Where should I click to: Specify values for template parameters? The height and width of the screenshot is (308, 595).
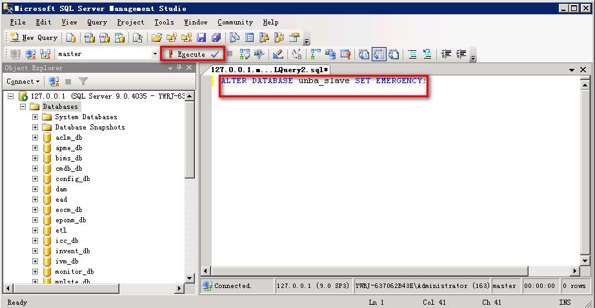click(x=296, y=54)
